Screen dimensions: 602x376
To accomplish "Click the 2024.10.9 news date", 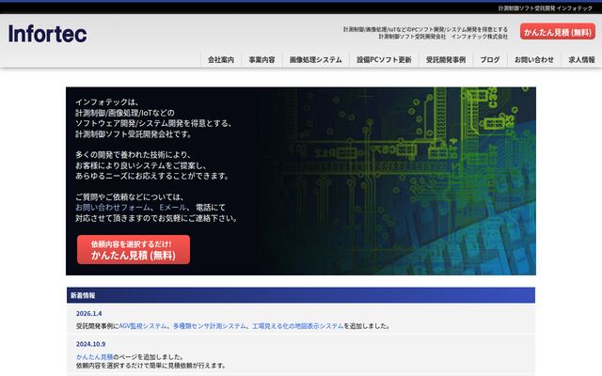I will pyautogui.click(x=90, y=344).
